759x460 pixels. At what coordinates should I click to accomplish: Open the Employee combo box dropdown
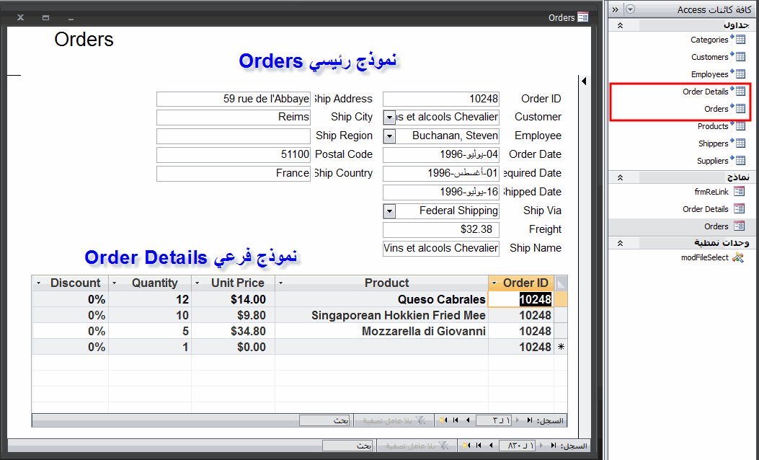pyautogui.click(x=389, y=136)
